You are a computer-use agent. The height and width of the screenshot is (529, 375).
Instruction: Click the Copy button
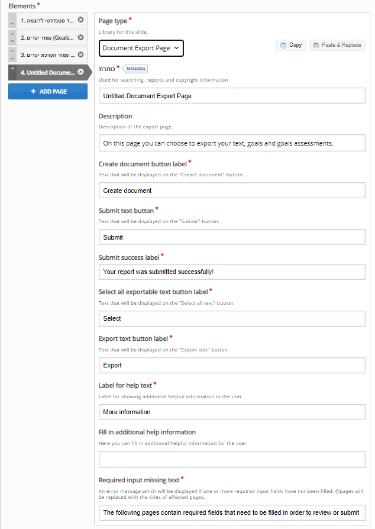click(291, 45)
